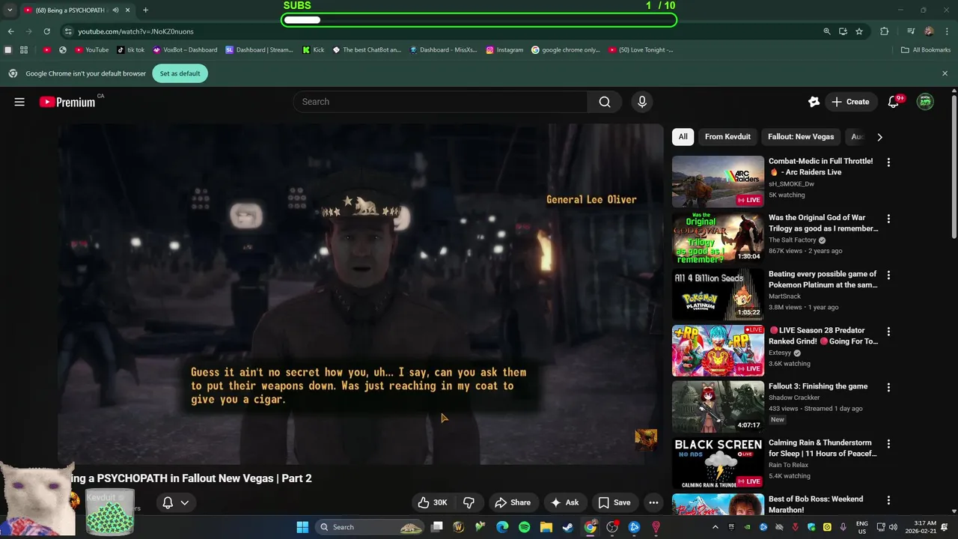Open YouTube account avatar menu

925,102
